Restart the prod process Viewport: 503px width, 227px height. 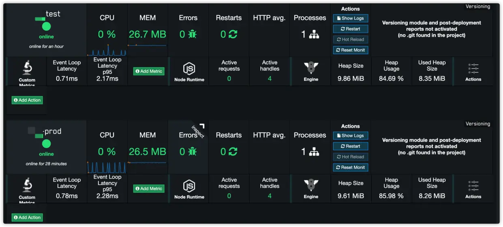pos(350,146)
